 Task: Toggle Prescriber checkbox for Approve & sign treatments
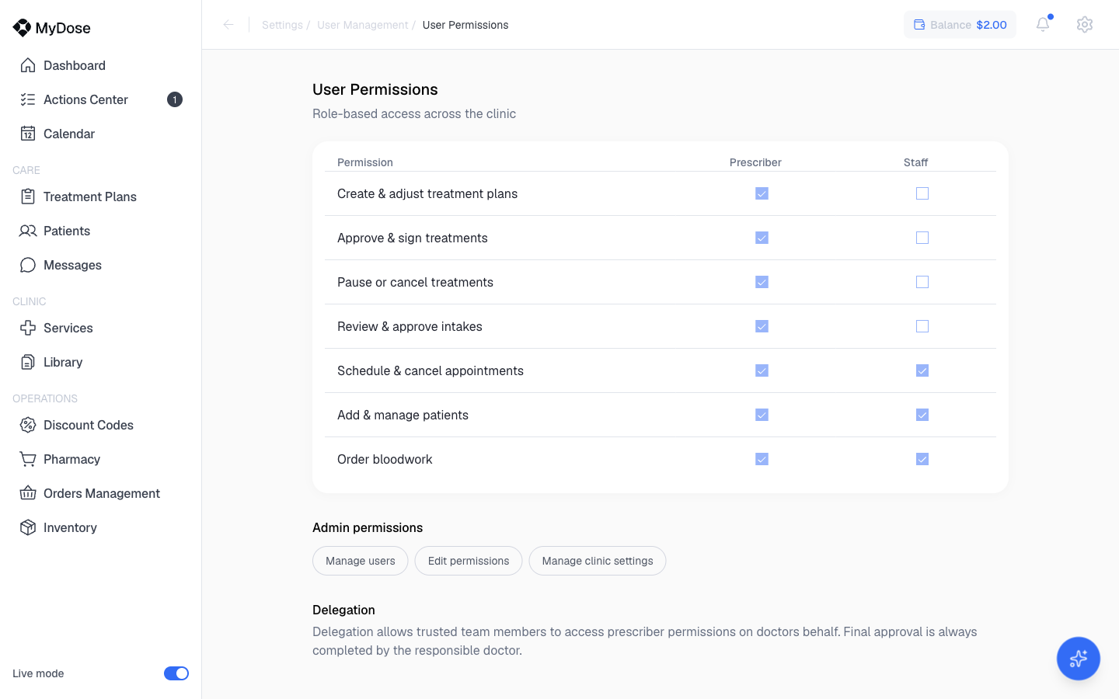coord(762,238)
